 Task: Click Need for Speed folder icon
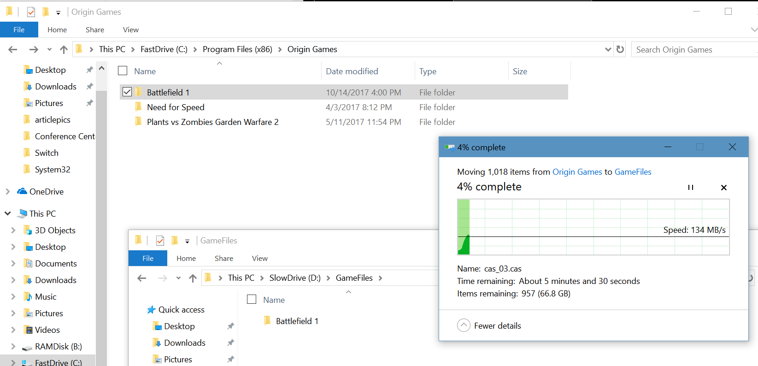click(x=138, y=107)
